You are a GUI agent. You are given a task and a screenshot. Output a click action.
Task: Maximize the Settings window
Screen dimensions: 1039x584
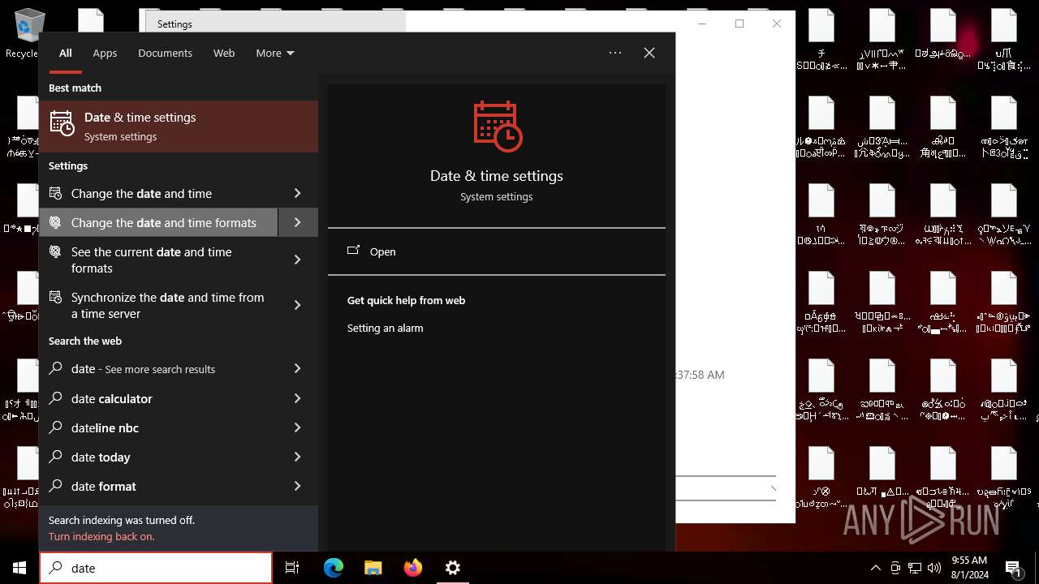[739, 24]
